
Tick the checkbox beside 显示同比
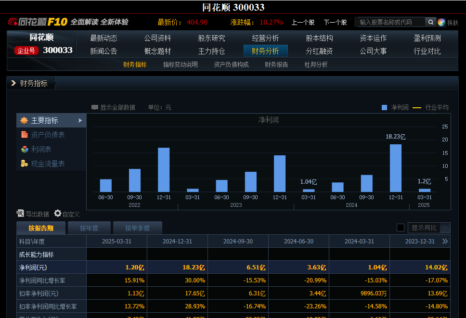tap(401, 228)
